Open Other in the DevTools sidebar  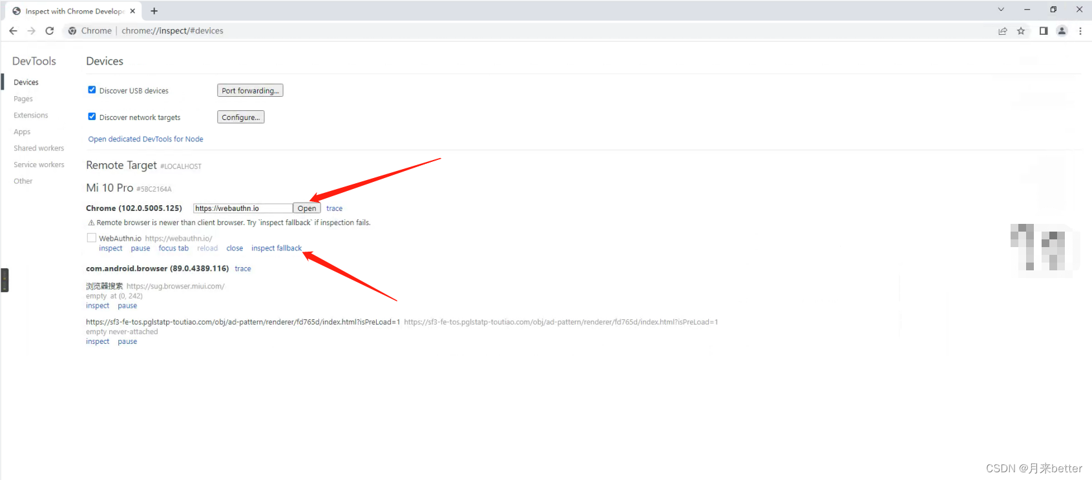click(x=23, y=181)
